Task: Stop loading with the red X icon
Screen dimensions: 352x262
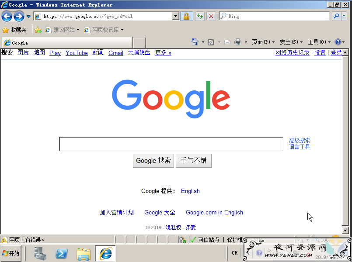Action: click(211, 16)
